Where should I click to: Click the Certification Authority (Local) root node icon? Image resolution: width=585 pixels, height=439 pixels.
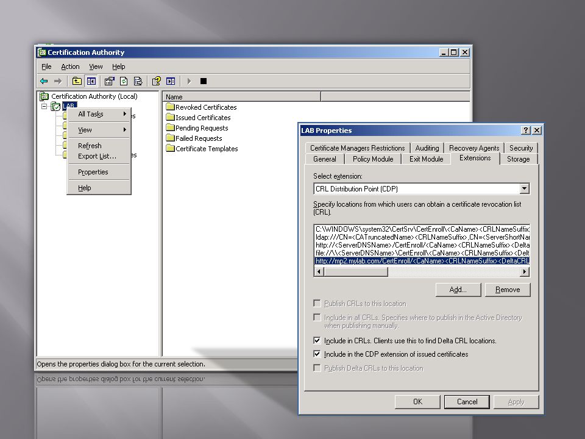click(x=44, y=96)
